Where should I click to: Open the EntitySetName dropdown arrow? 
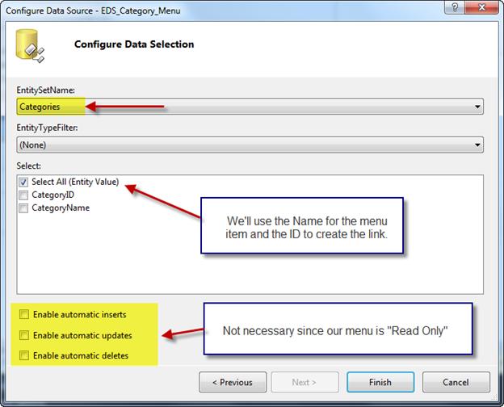coord(478,107)
